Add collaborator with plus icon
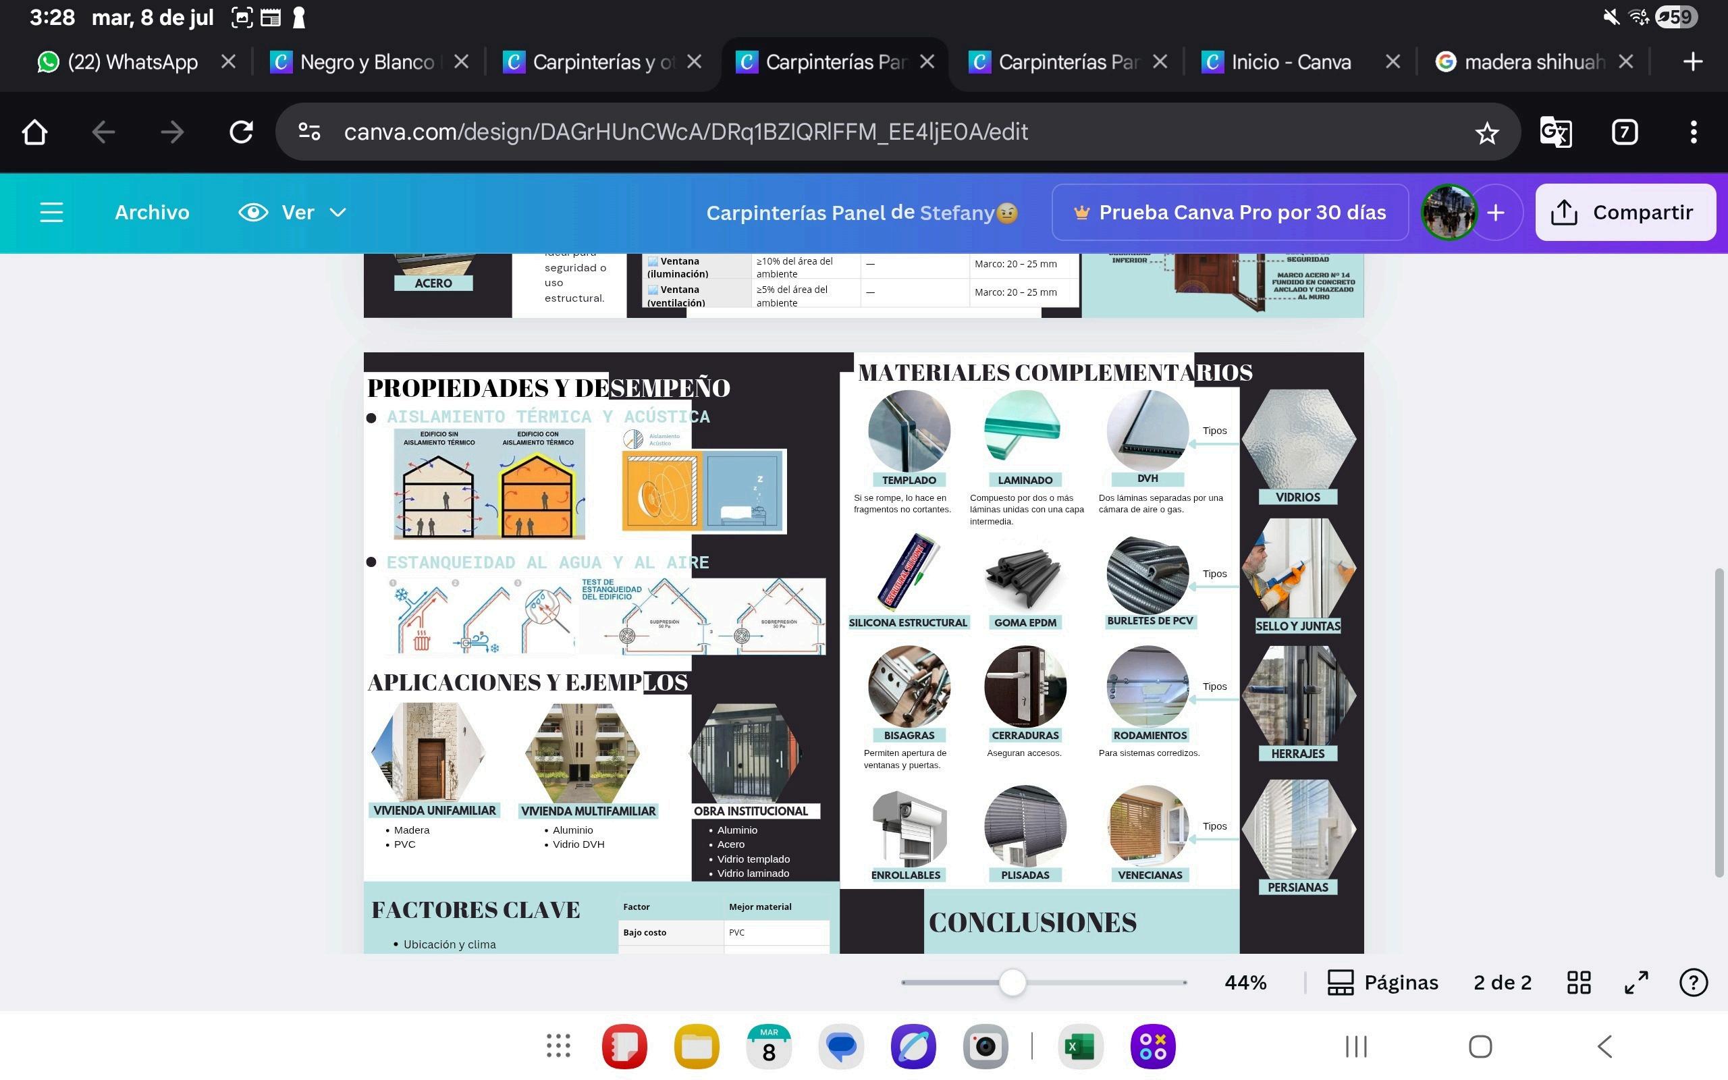The width and height of the screenshot is (1728, 1080). pyautogui.click(x=1496, y=212)
